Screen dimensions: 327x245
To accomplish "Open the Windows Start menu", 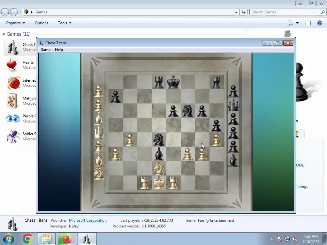I will click(8, 239).
